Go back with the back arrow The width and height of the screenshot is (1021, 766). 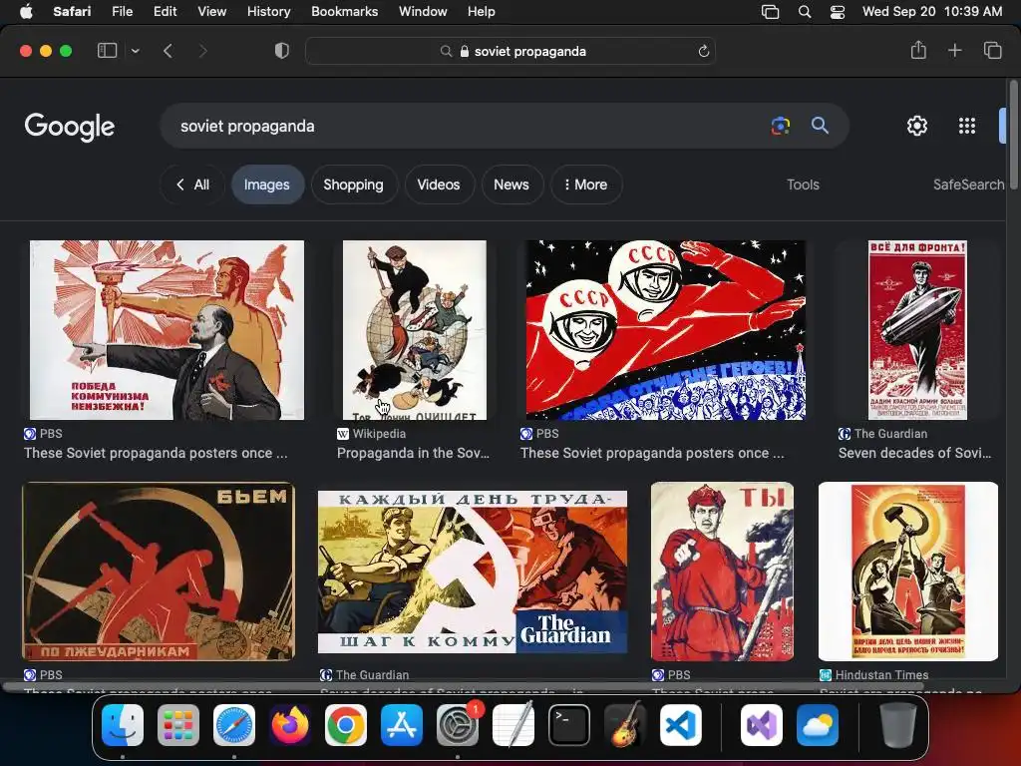pyautogui.click(x=168, y=51)
